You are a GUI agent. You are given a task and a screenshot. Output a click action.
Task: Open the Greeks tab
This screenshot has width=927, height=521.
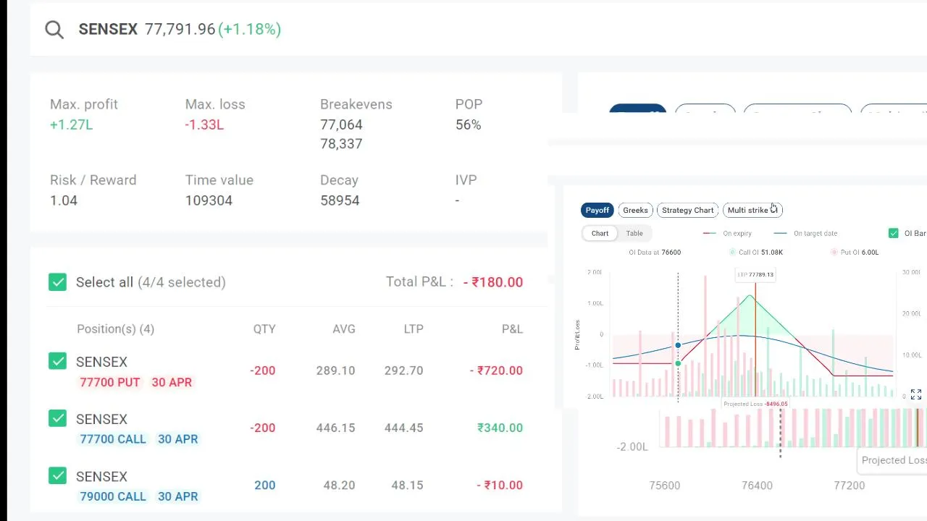click(635, 210)
